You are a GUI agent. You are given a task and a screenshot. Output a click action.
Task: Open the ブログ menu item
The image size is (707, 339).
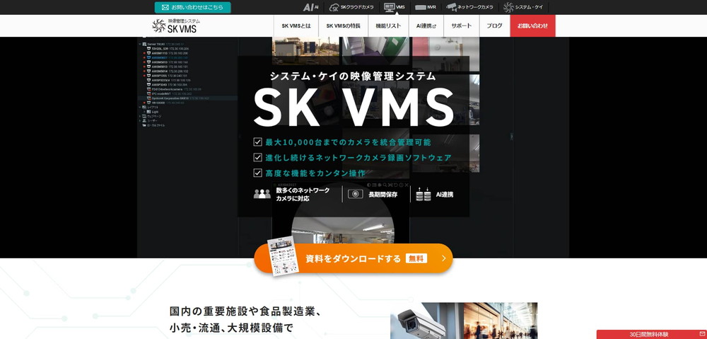[495, 25]
